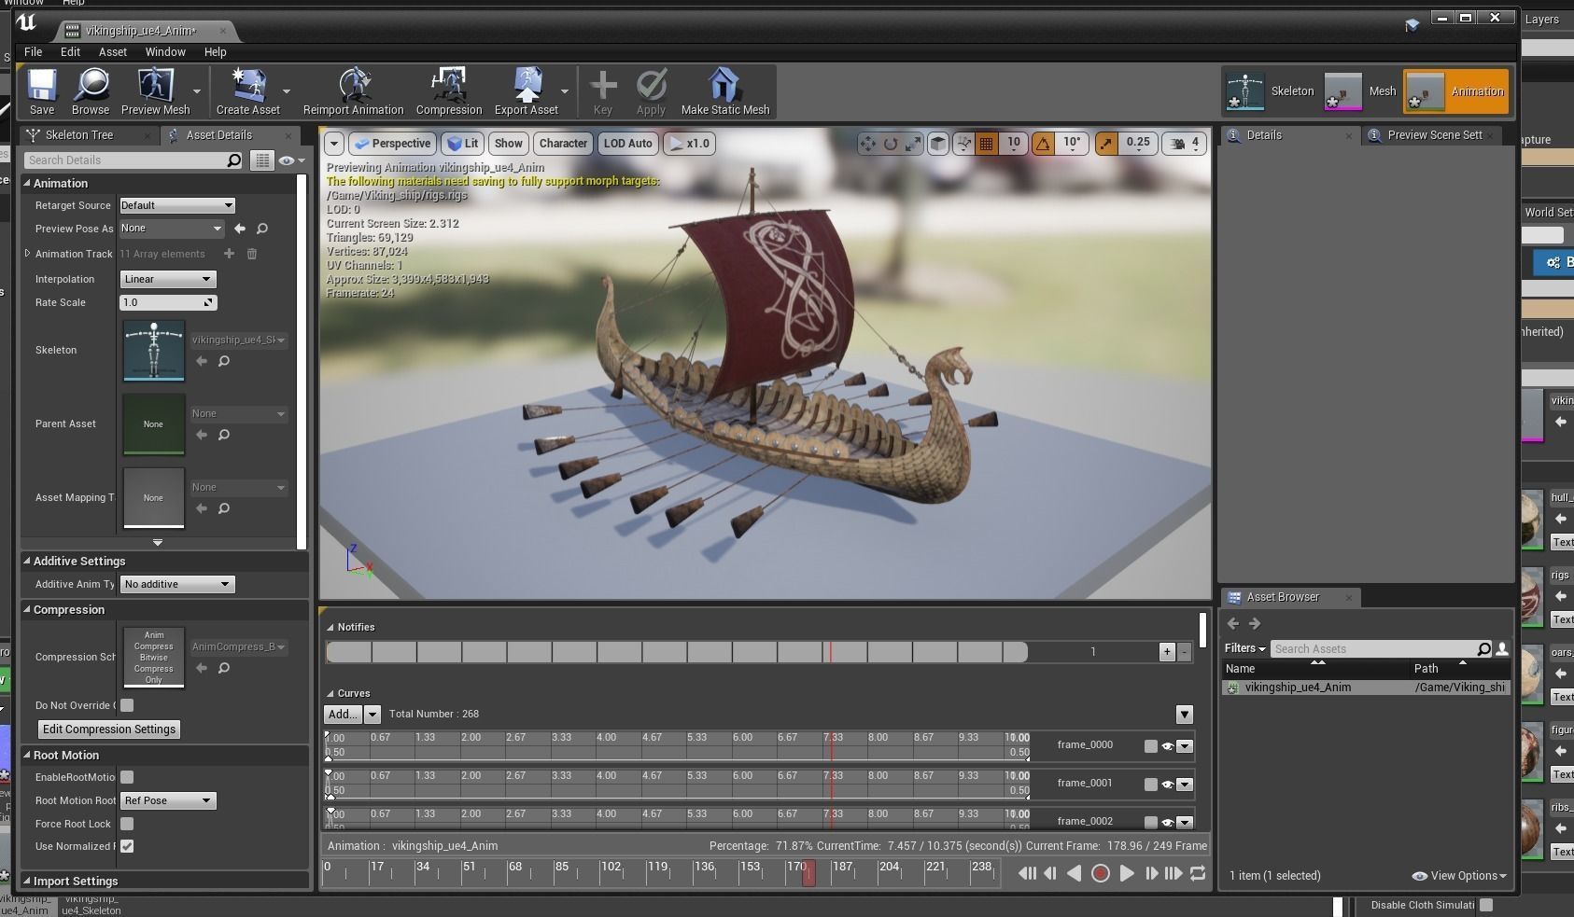Find Preview Pose asset in browser

tap(262, 229)
